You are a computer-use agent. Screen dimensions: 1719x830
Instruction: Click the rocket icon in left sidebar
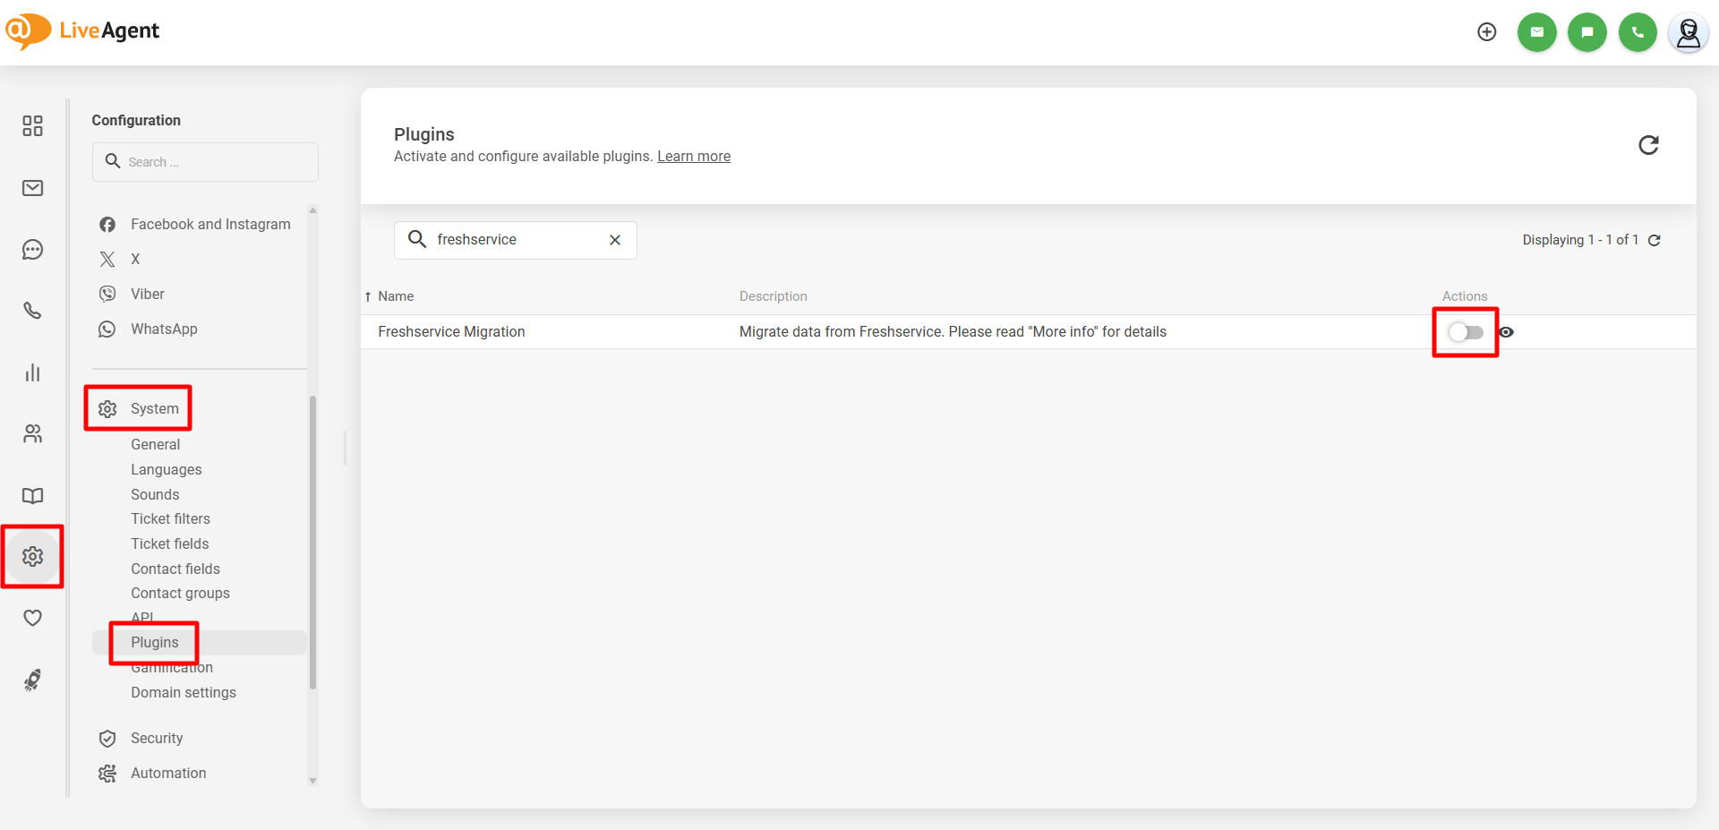coord(32,680)
